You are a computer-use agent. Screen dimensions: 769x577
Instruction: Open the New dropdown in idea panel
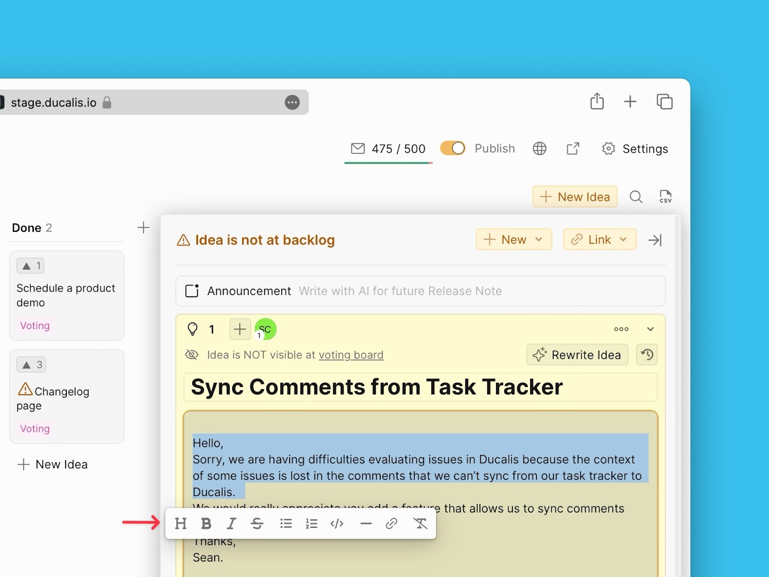click(x=513, y=239)
